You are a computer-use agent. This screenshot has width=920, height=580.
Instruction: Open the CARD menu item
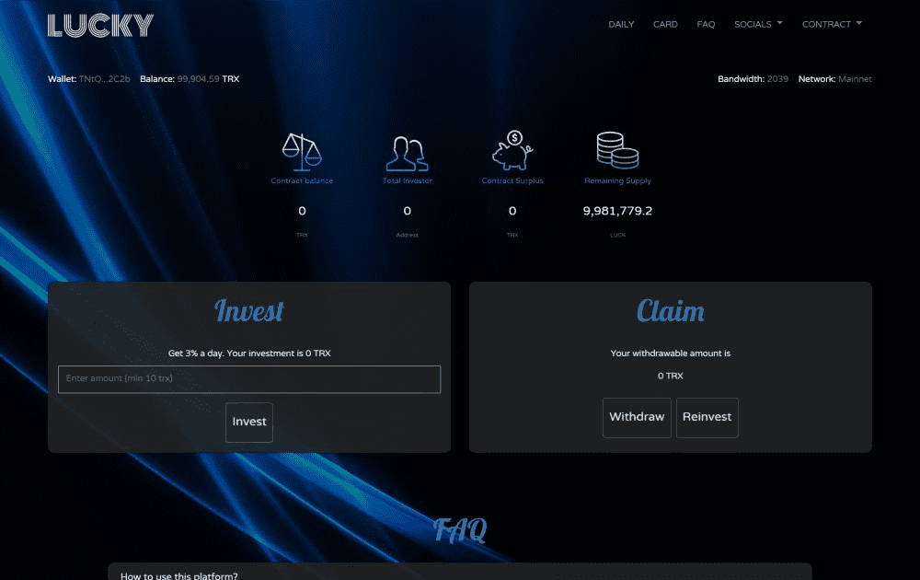[665, 24]
